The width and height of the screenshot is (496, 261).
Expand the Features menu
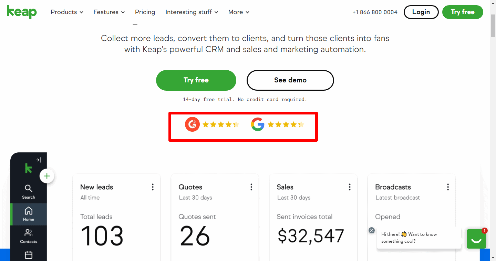[x=109, y=12]
